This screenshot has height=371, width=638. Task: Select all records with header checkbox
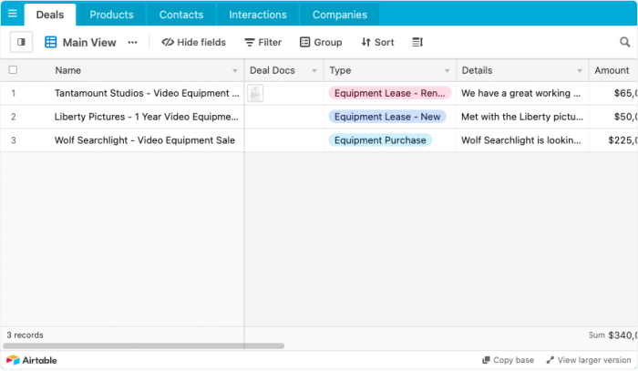[13, 70]
